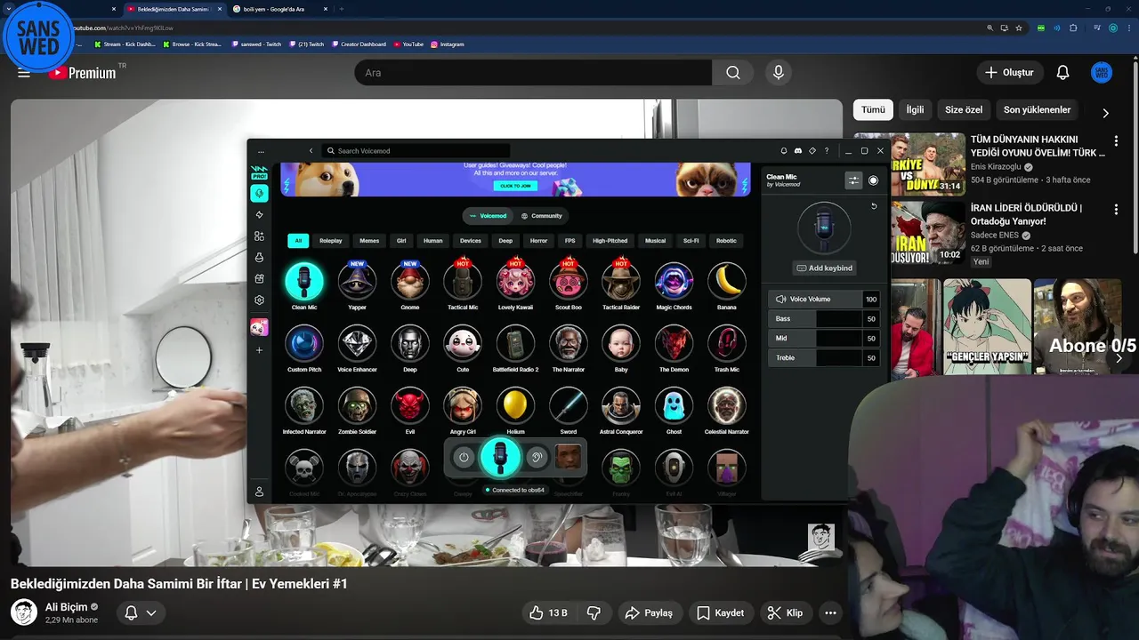Toggle Hear Myself ear button
This screenshot has height=640, width=1139.
point(536,457)
